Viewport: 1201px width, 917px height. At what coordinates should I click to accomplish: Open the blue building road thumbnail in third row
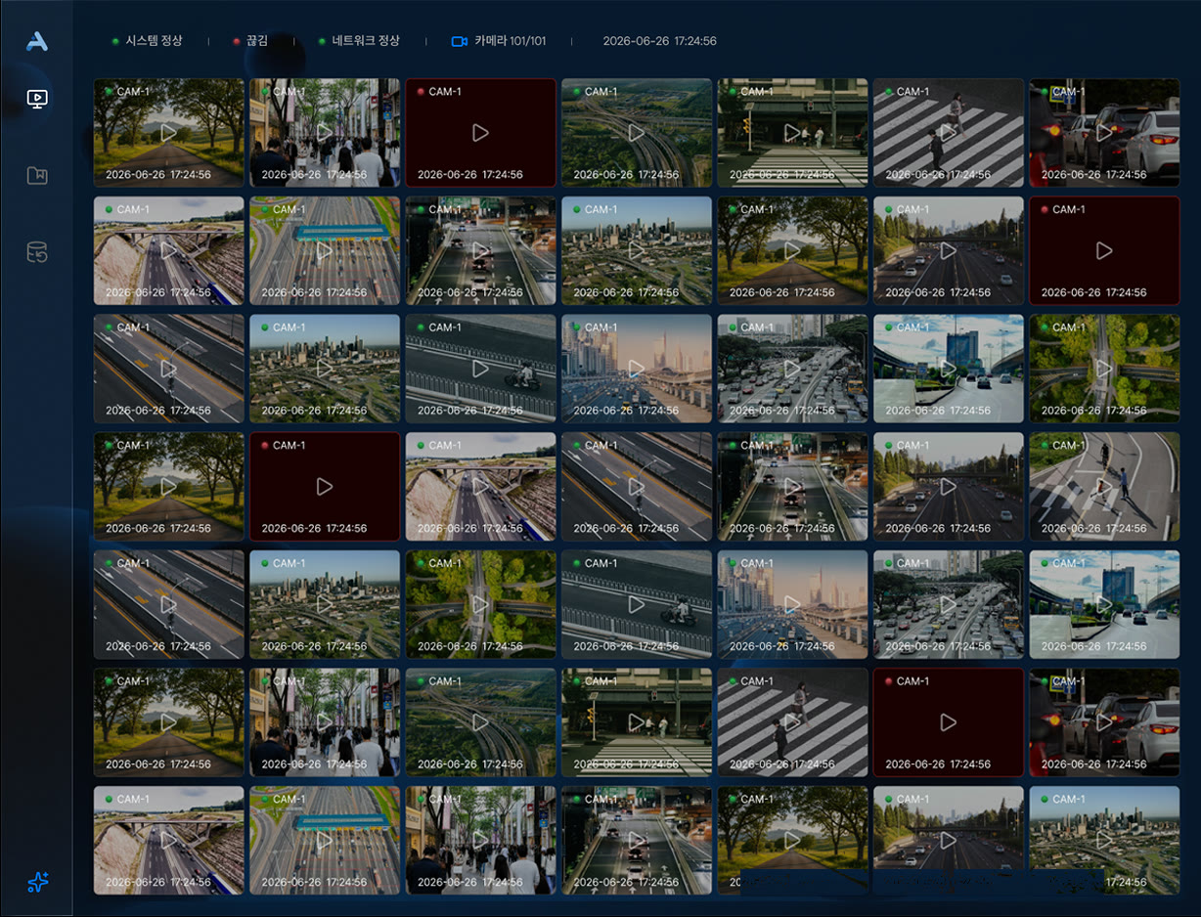(948, 369)
